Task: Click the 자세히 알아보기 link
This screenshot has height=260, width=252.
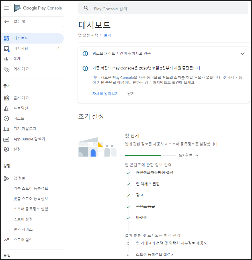Action: [105, 93]
